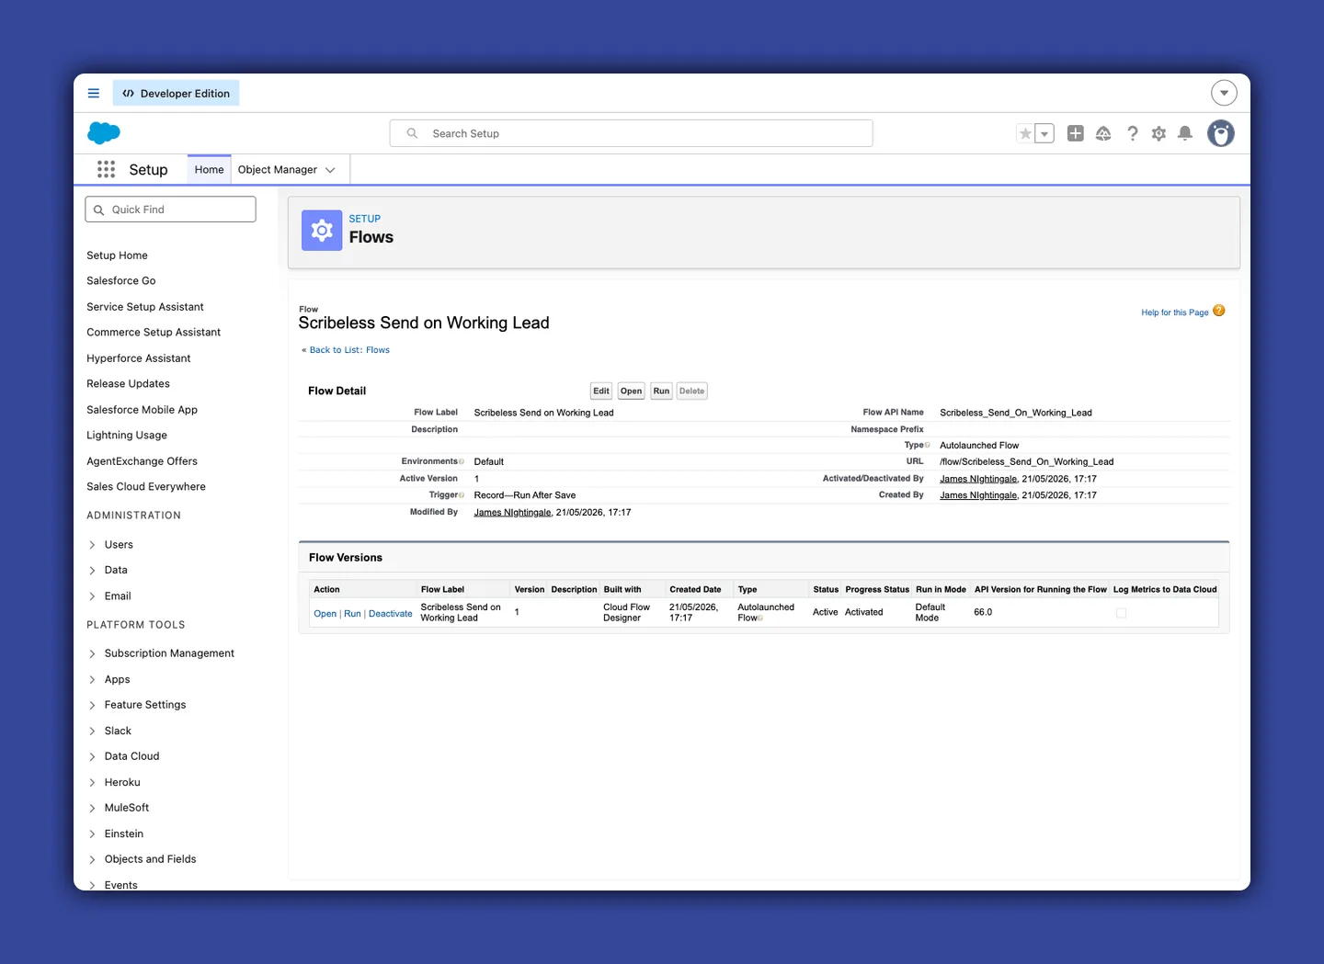Click the round dropdown at top right

pyautogui.click(x=1224, y=93)
